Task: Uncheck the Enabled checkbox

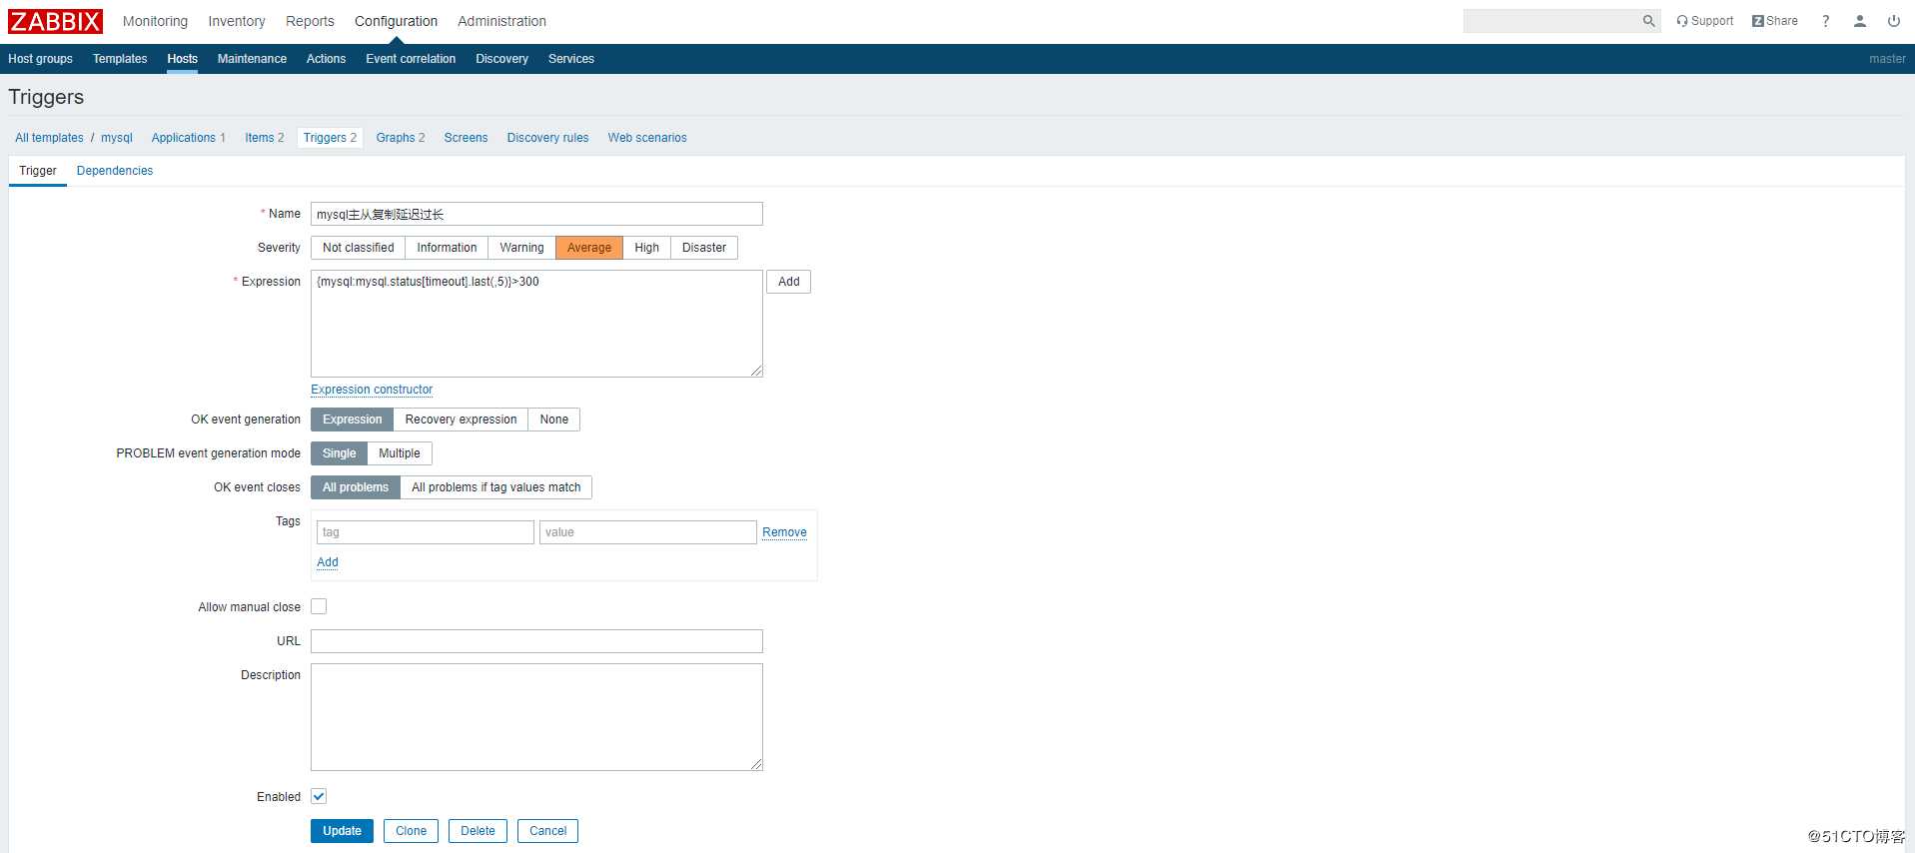Action: click(319, 796)
